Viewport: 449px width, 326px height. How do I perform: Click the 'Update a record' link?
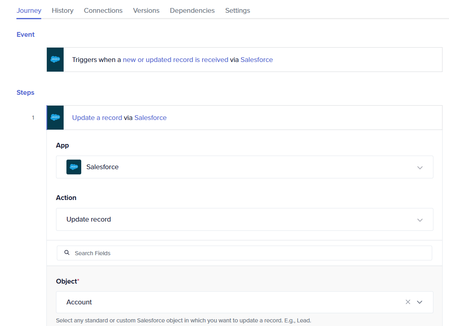[97, 118]
